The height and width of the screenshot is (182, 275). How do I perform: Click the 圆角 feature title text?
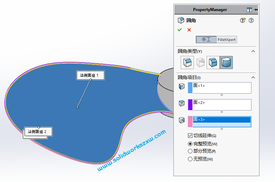191,20
